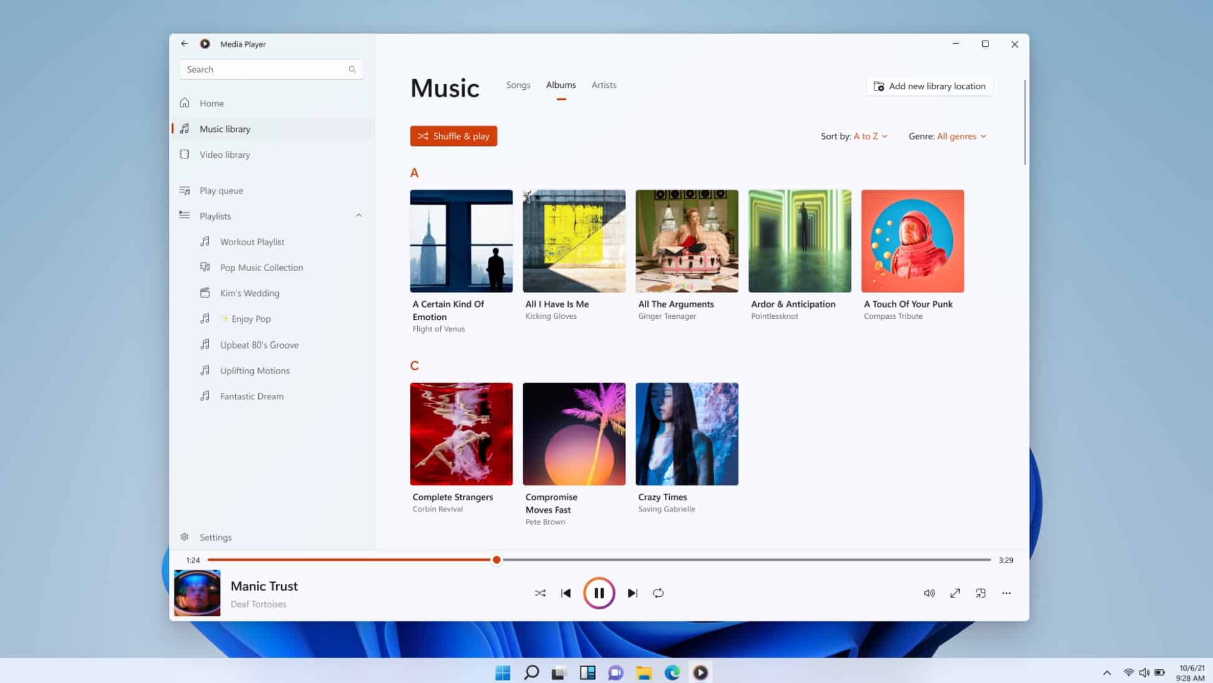Select the Albums tab in Music view
Viewport: 1213px width, 683px height.
click(x=561, y=85)
